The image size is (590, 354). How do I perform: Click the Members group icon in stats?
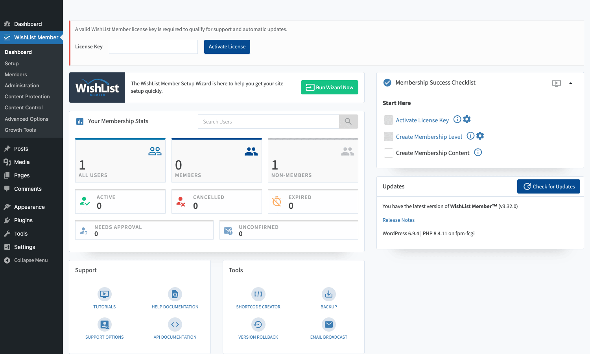coord(251,151)
